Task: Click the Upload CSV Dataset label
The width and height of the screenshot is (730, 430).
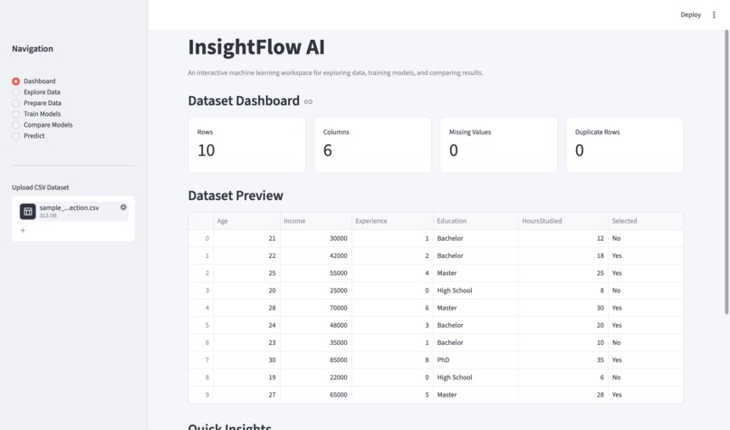Action: (41, 187)
